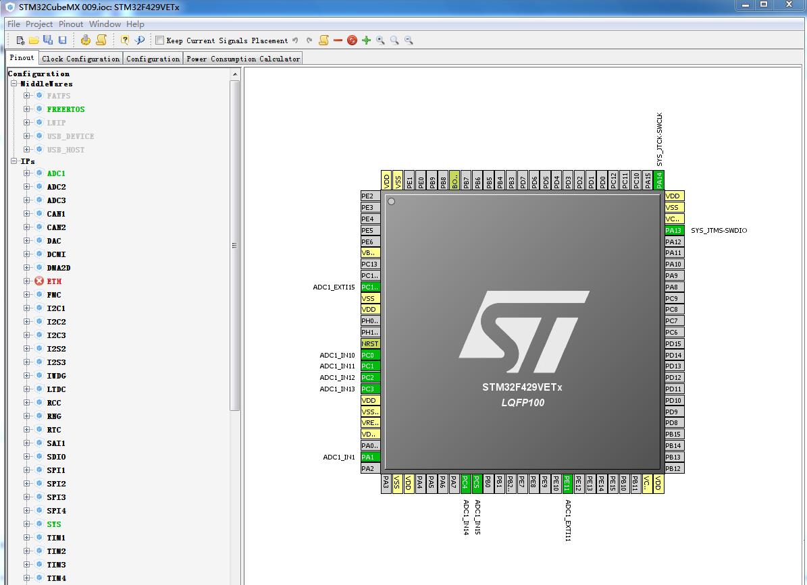Click the Save Project floppy icon
This screenshot has height=585, width=807.
[62, 40]
